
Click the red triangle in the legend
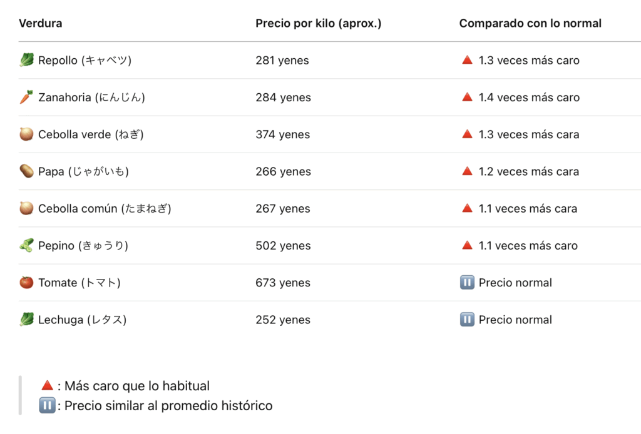pos(47,385)
